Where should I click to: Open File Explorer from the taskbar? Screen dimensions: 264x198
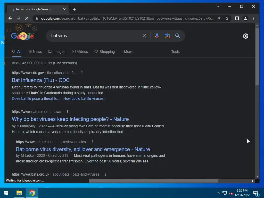[x=19, y=193]
